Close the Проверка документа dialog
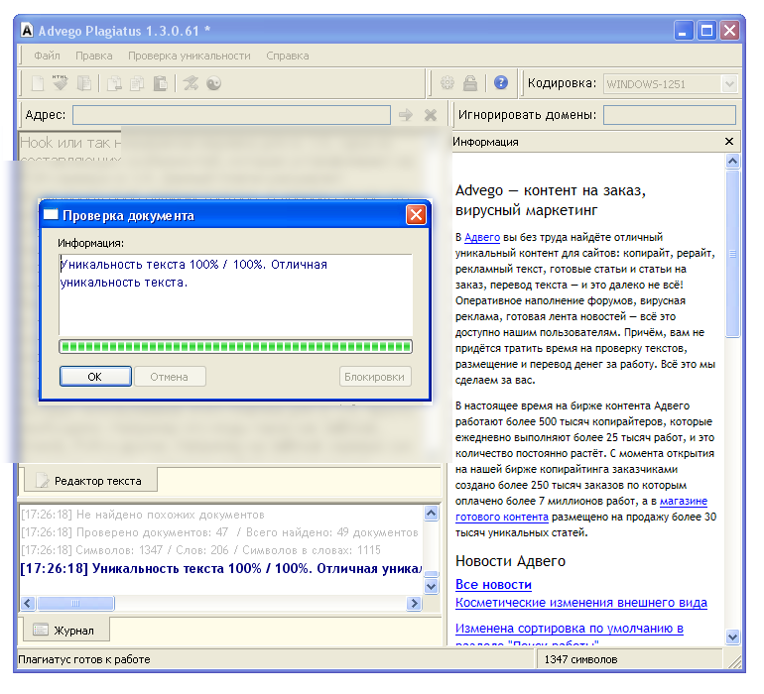The height and width of the screenshot is (694, 764). (416, 215)
